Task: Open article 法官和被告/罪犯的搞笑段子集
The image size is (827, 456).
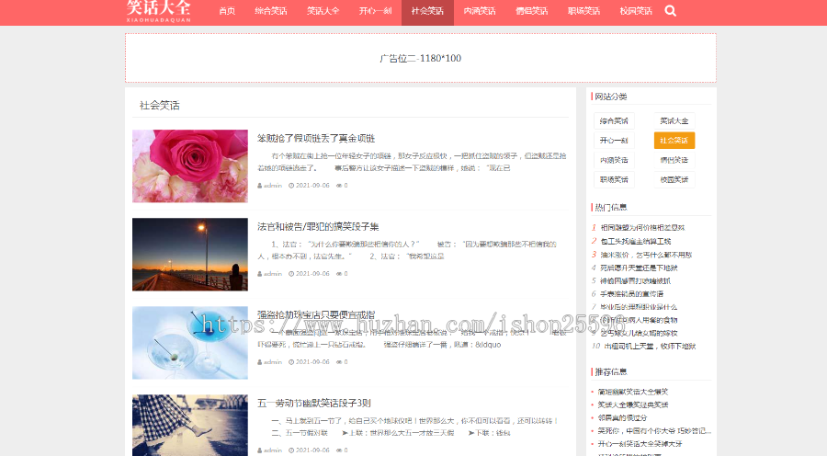Action: (x=318, y=226)
